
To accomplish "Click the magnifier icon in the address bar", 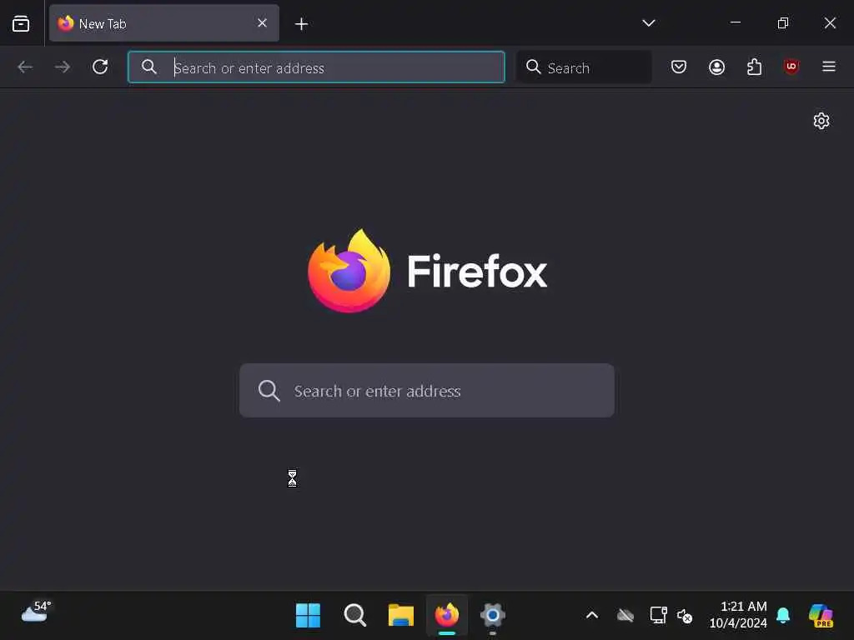I will pyautogui.click(x=148, y=67).
